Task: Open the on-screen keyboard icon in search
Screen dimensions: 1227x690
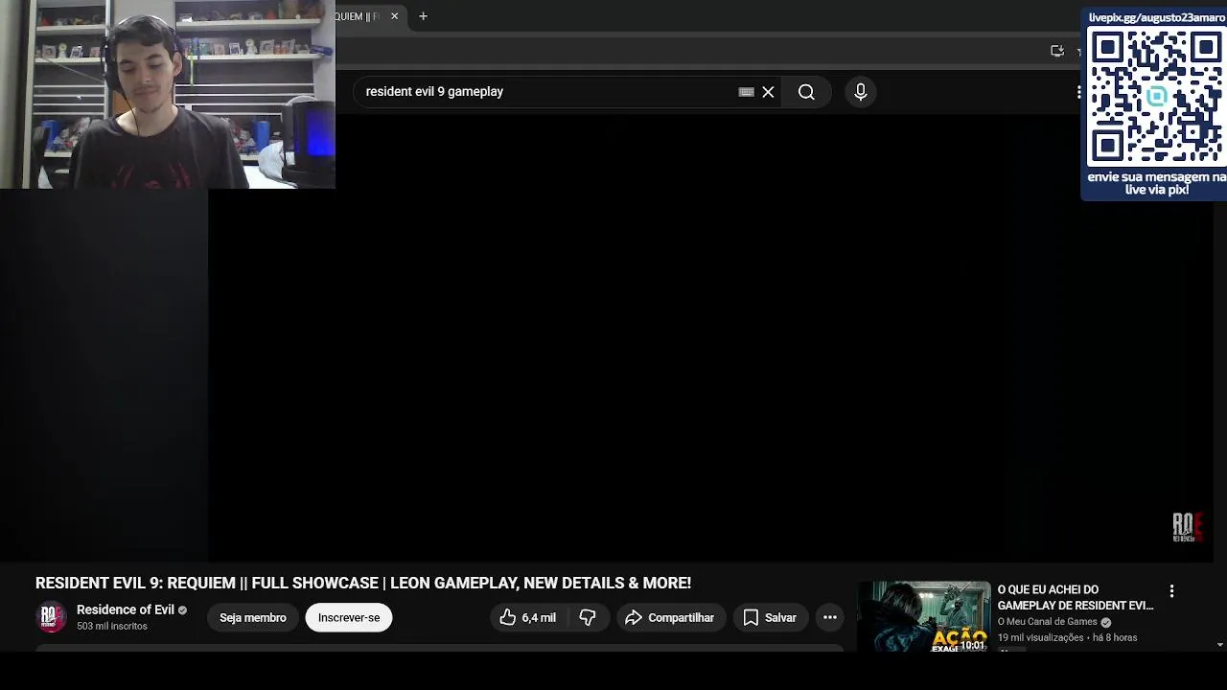Action: click(746, 92)
